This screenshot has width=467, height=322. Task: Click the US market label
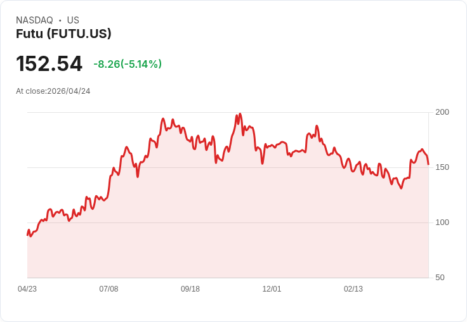pyautogui.click(x=73, y=20)
